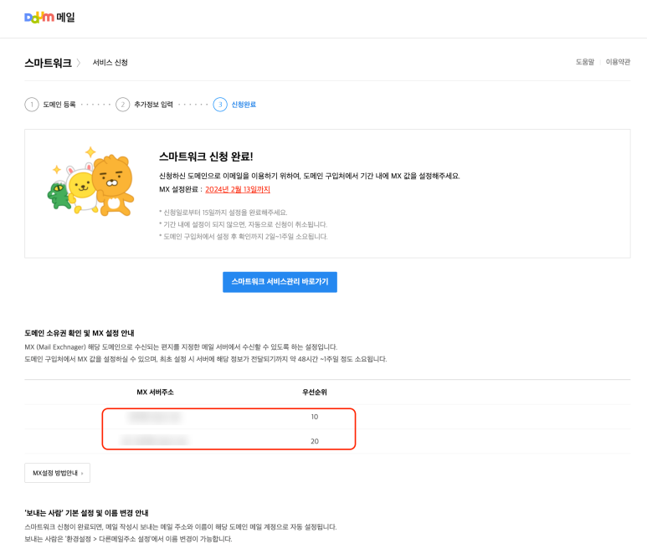Click the 도메인 소유권 확인 및 MX 설정 안내 heading
Screen dimensions: 647x549
[x=80, y=333]
